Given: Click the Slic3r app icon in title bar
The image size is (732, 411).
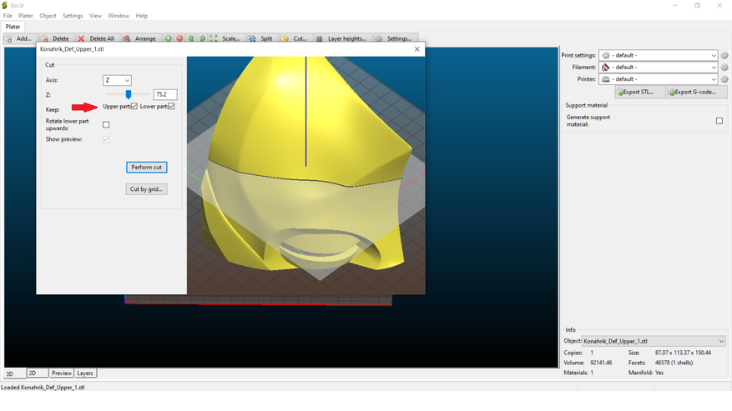Looking at the screenshot, I should [x=5, y=5].
